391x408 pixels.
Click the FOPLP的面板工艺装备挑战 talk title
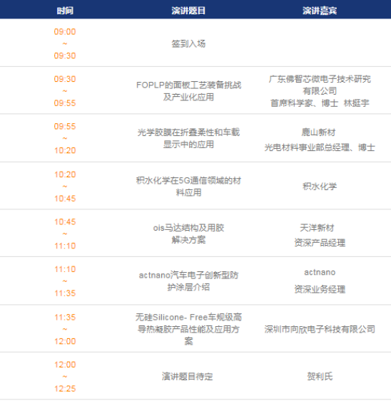(189, 91)
